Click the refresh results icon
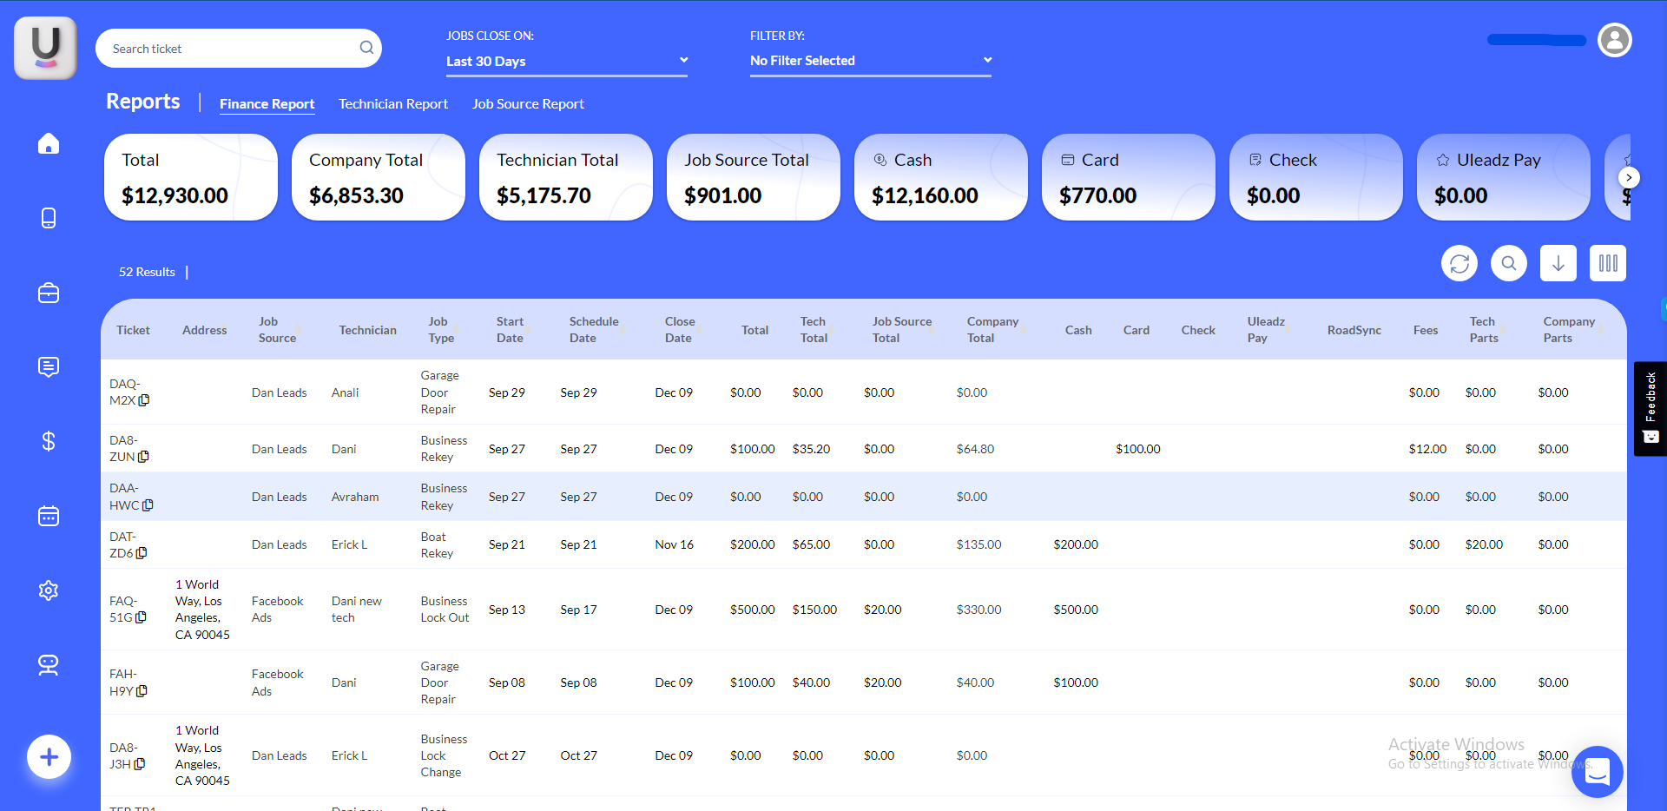The image size is (1667, 811). [1459, 263]
